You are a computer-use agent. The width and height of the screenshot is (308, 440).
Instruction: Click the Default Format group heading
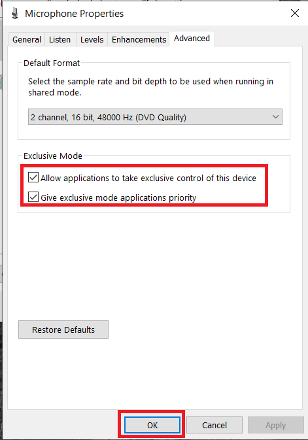[x=52, y=63]
